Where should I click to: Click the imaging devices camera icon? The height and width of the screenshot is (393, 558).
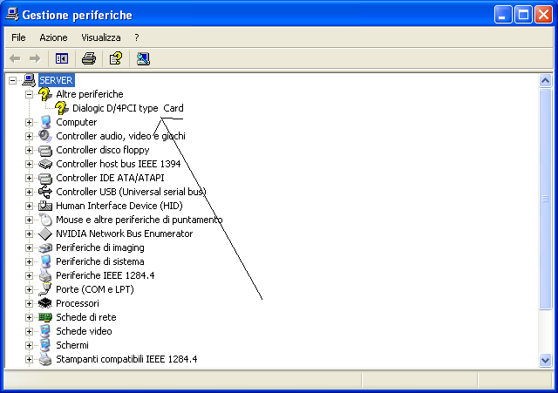[45, 247]
